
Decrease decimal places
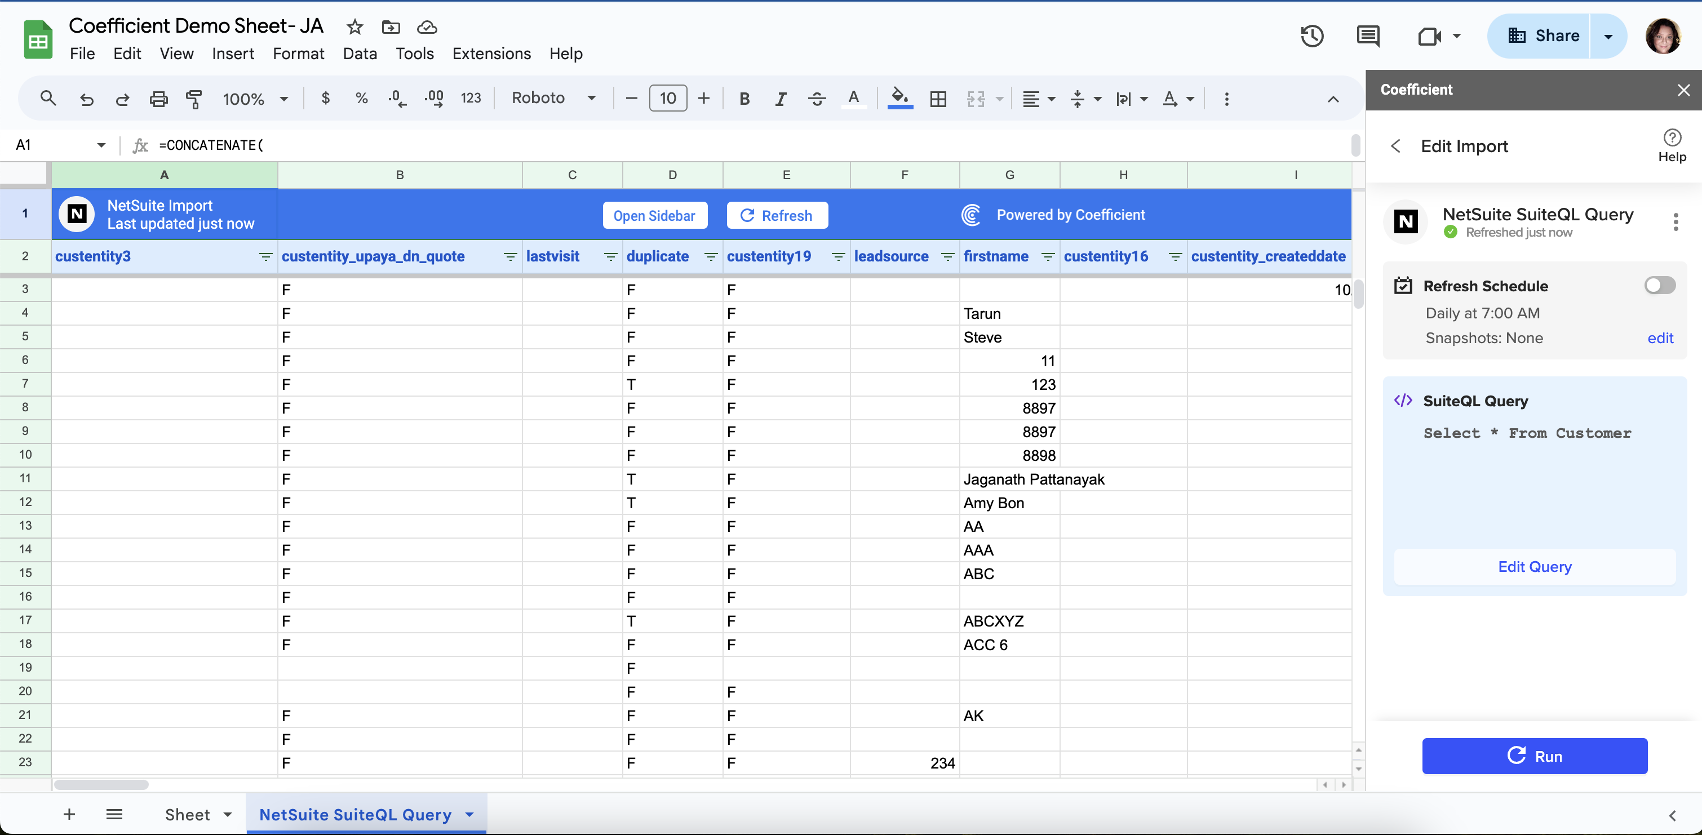(397, 99)
